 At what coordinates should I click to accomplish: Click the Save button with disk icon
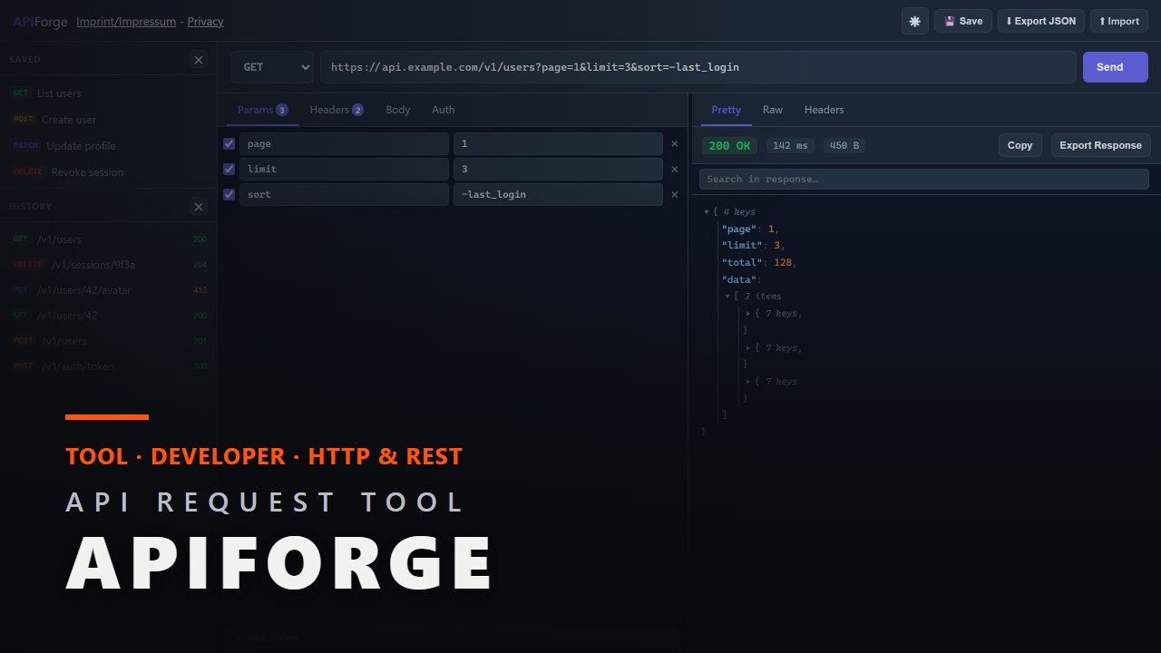(963, 21)
